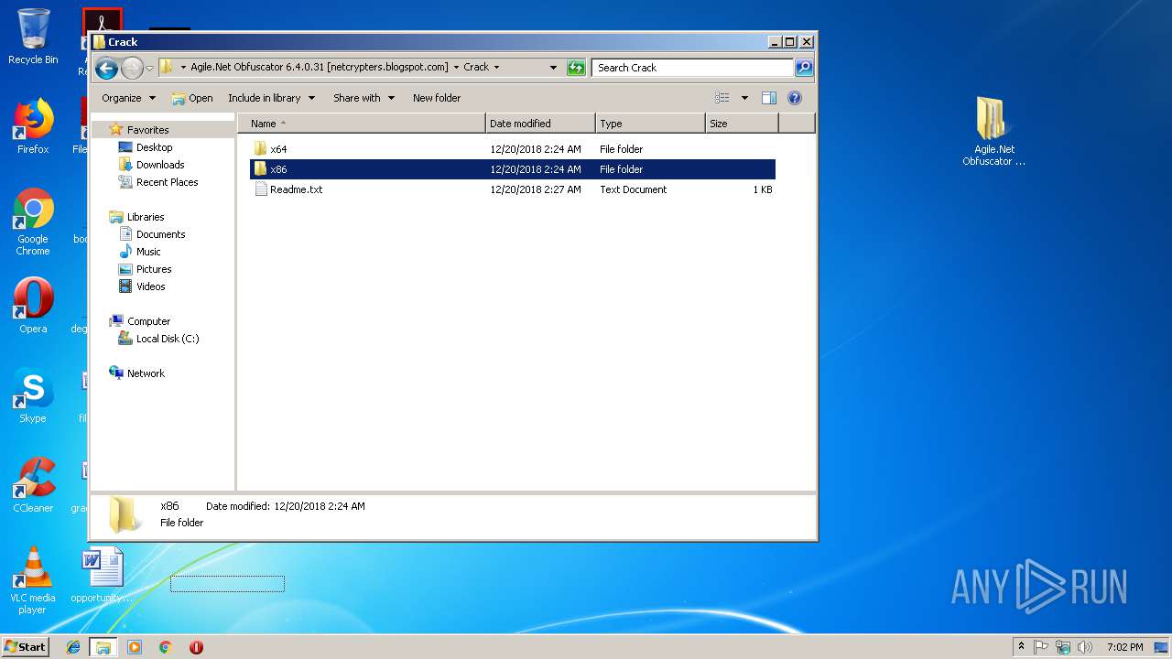Open the Organize menu
The height and width of the screenshot is (659, 1172).
(x=128, y=98)
